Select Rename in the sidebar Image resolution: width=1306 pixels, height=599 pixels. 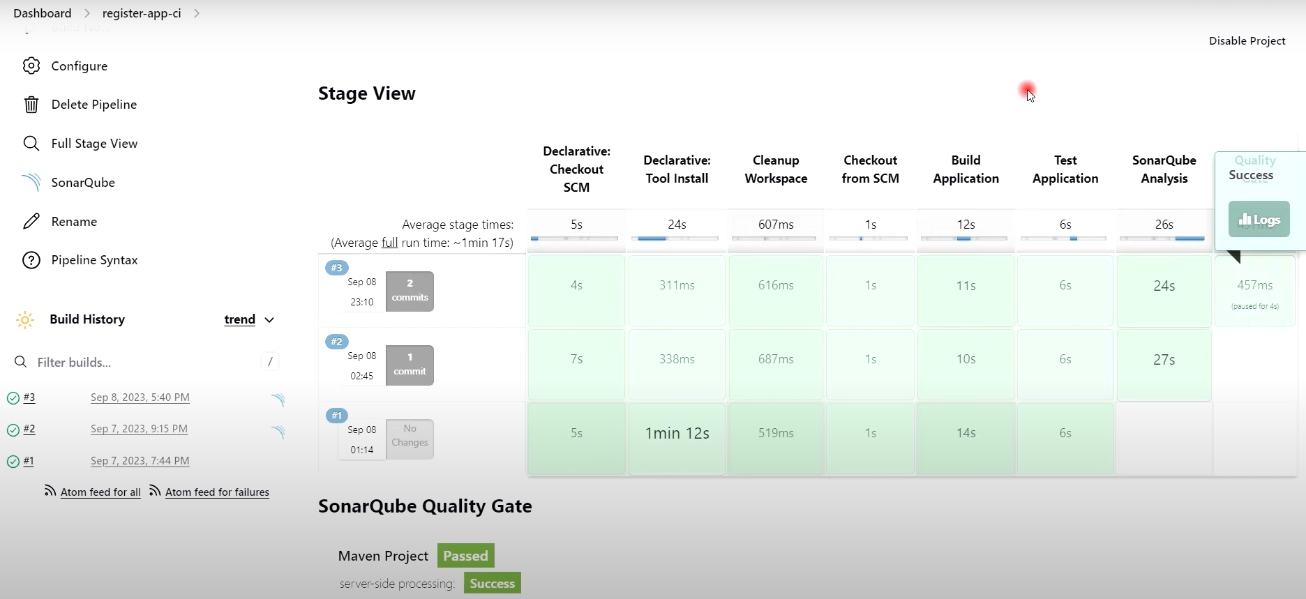[74, 222]
